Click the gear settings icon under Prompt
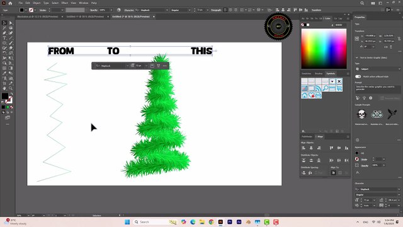Image resolution: width=403 pixels, height=227 pixels. click(370, 98)
